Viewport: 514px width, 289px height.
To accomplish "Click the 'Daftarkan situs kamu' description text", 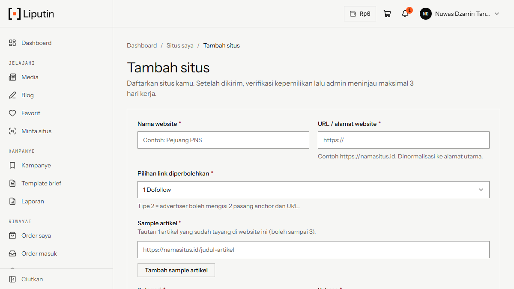I will coord(270,88).
